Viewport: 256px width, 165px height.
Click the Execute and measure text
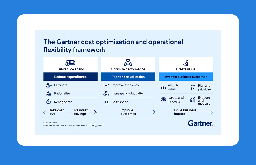pyautogui.click(x=204, y=101)
